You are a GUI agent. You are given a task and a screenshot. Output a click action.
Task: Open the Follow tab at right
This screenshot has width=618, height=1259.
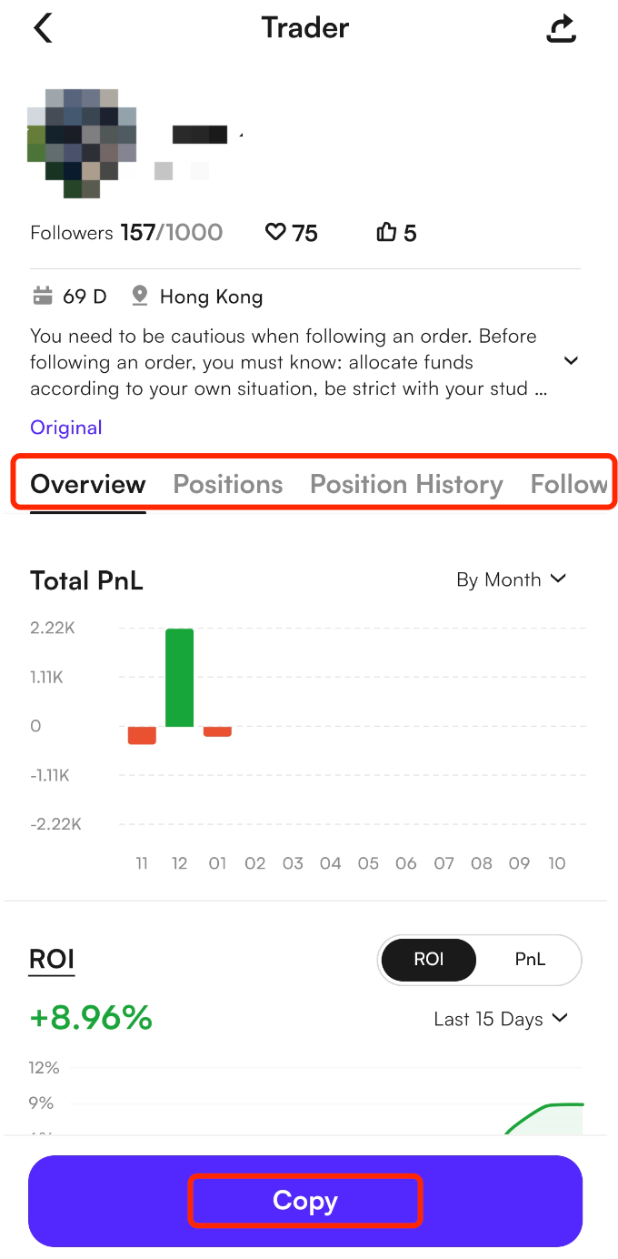(569, 484)
